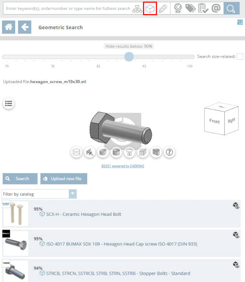Click the @ symbol icon
The width and height of the screenshot is (245, 282).
coord(216,8)
